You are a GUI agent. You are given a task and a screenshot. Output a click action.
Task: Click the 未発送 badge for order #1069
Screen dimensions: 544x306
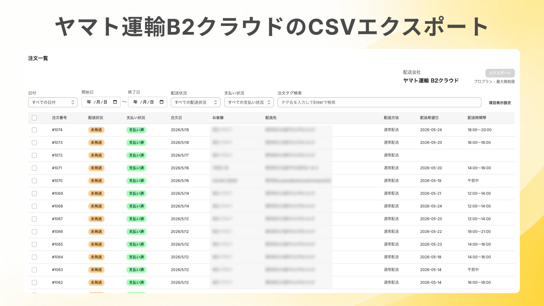(x=96, y=193)
